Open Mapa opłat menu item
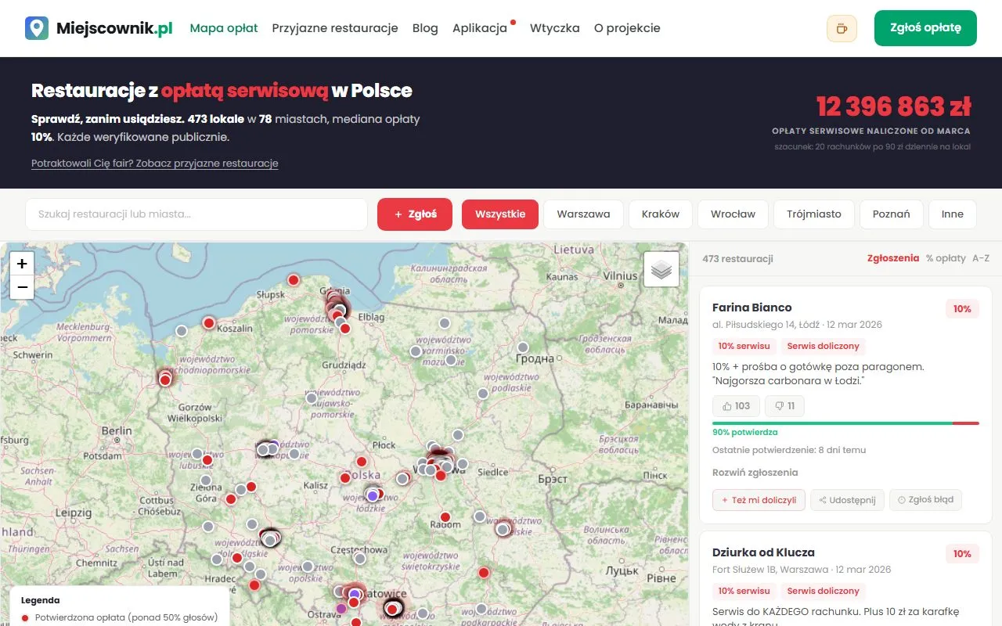The image size is (1002, 626). (x=224, y=28)
